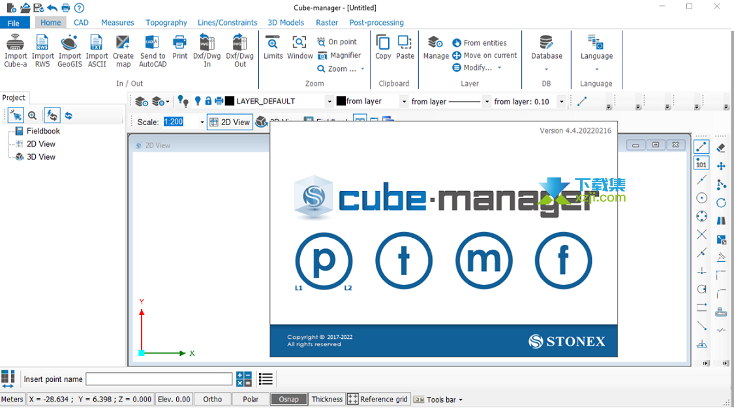Switch to 2D View toggle button

click(x=230, y=122)
